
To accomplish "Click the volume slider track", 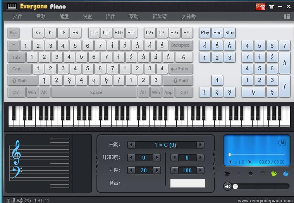I will click(x=261, y=186).
